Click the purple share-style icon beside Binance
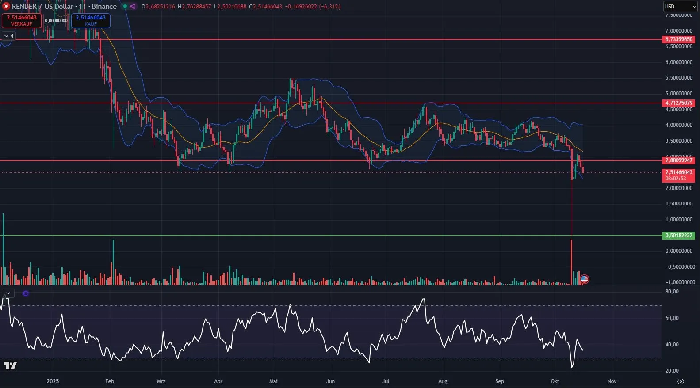This screenshot has height=388, width=700. 133,7
